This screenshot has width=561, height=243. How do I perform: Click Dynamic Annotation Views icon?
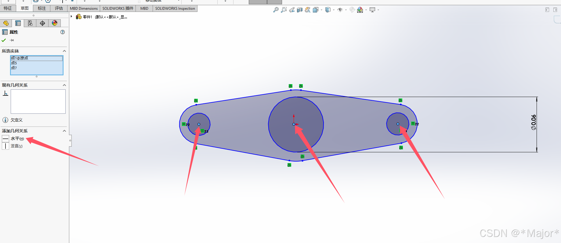(308, 10)
